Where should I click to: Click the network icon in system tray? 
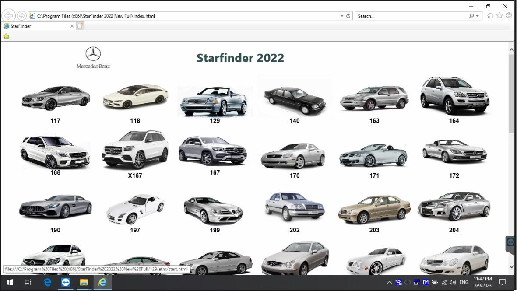click(444, 282)
